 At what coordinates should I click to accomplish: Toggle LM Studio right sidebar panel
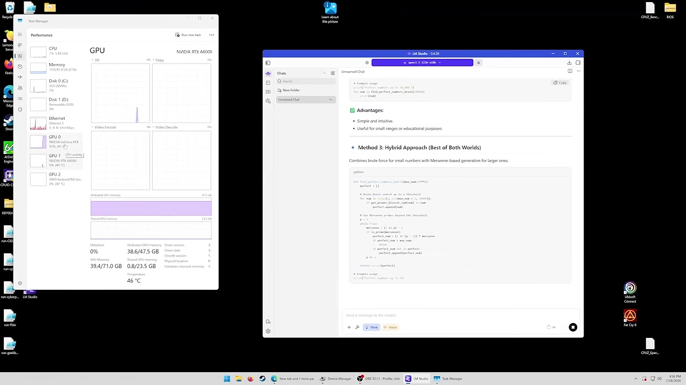(x=578, y=63)
